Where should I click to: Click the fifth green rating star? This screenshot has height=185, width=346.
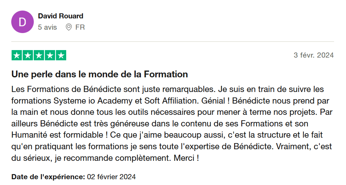coord(61,55)
